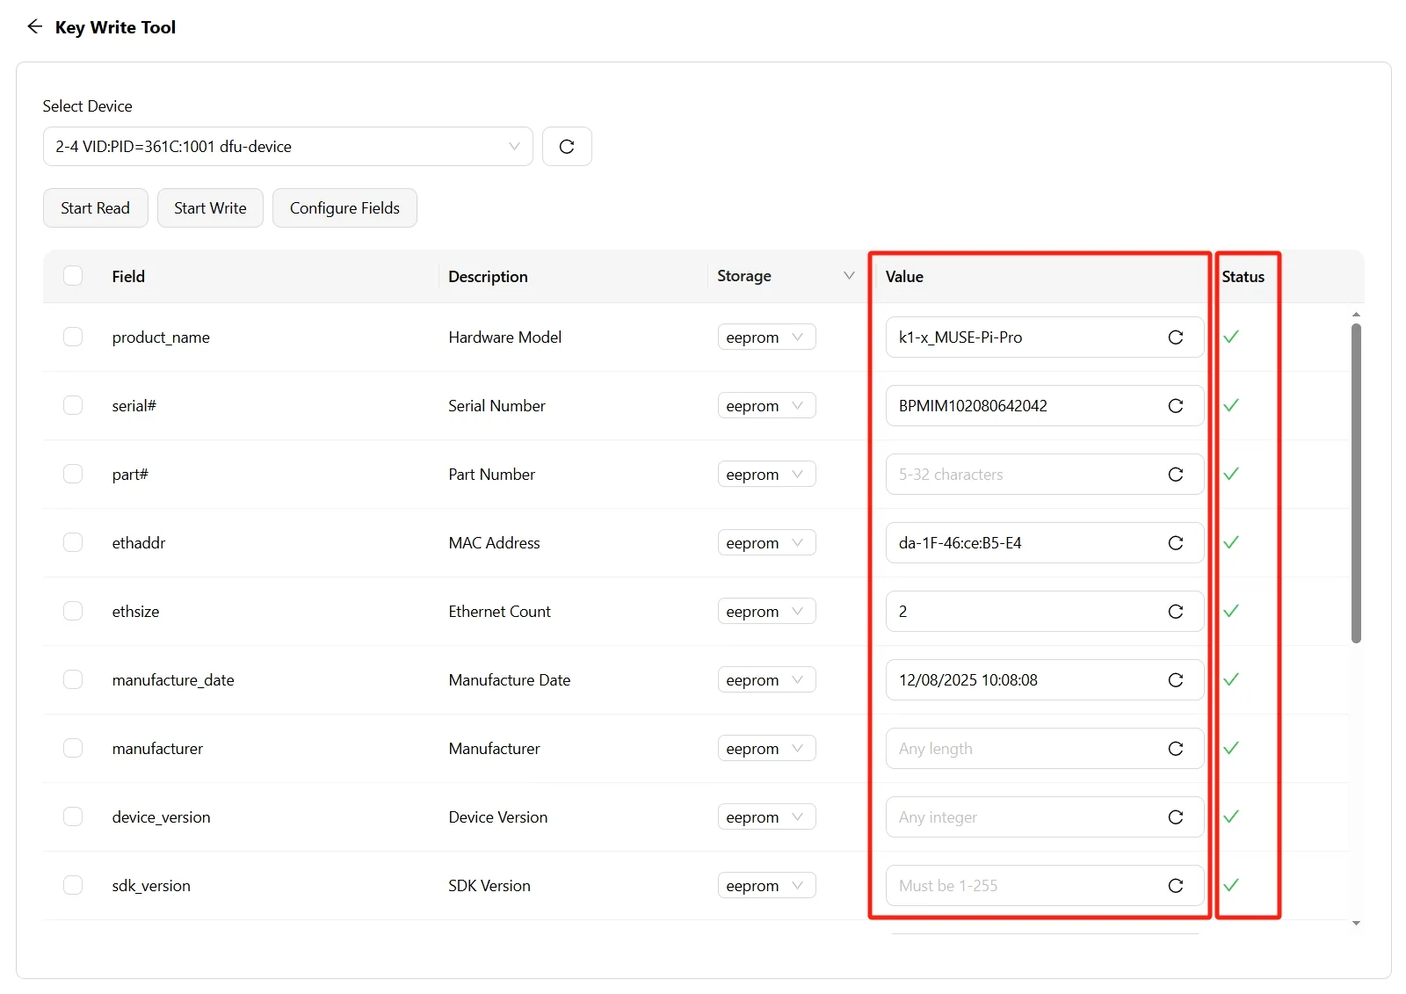Click the device_version value input field
This screenshot has height=994, width=1406.
1045,817
